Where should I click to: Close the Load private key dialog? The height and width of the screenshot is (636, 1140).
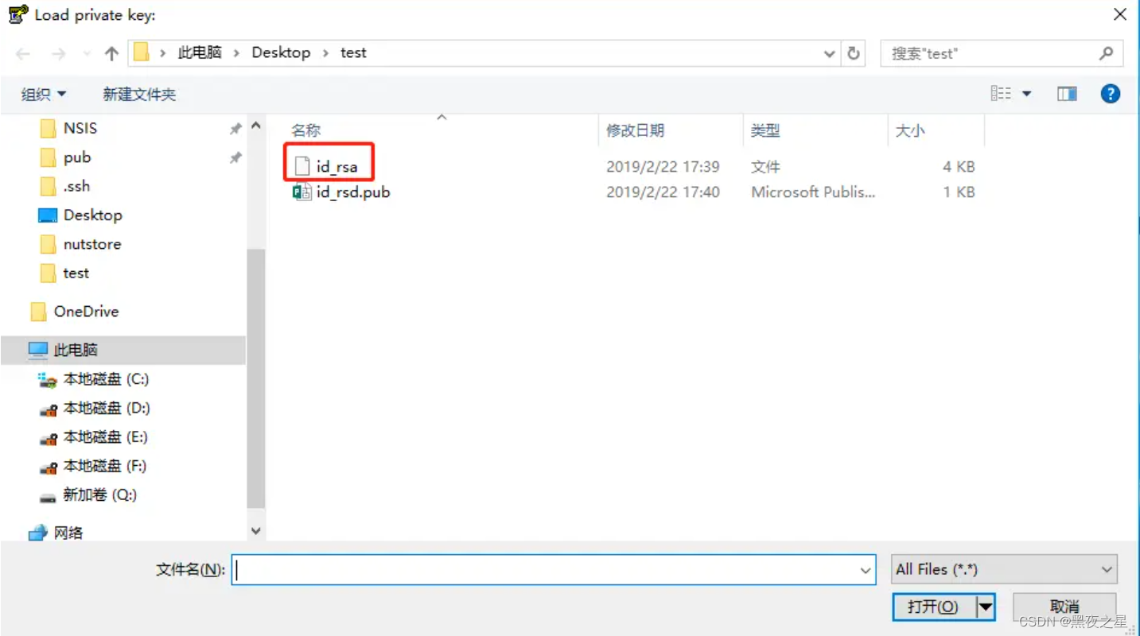click(x=1120, y=14)
